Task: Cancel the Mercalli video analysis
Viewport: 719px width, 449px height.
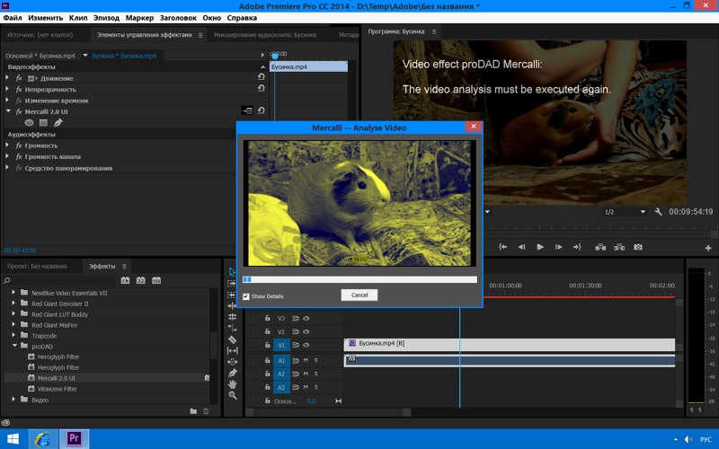Action: point(359,295)
